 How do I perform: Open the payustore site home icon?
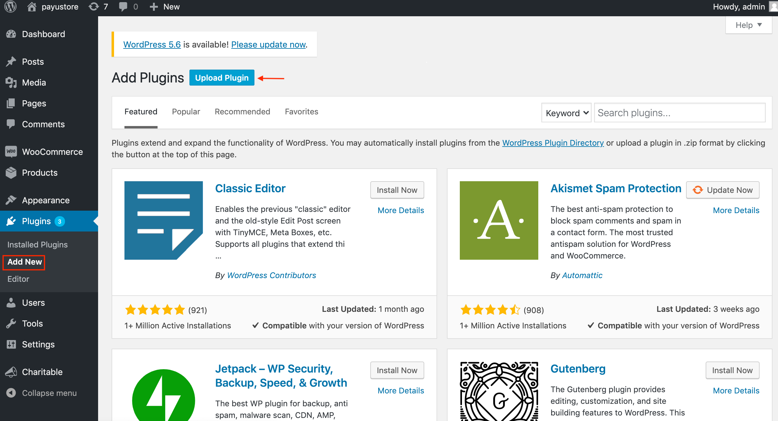click(32, 7)
